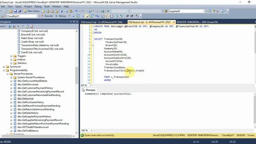Close the Object Explorer panel
Image resolution: width=256 pixels, height=144 pixels.
pyautogui.click(x=77, y=22)
